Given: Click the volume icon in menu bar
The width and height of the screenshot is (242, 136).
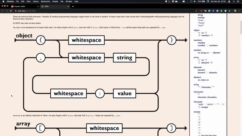Looking at the screenshot, I should pos(195,2).
